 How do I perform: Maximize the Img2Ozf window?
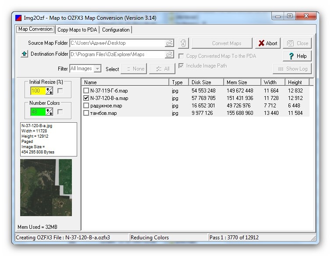coord(290,16)
